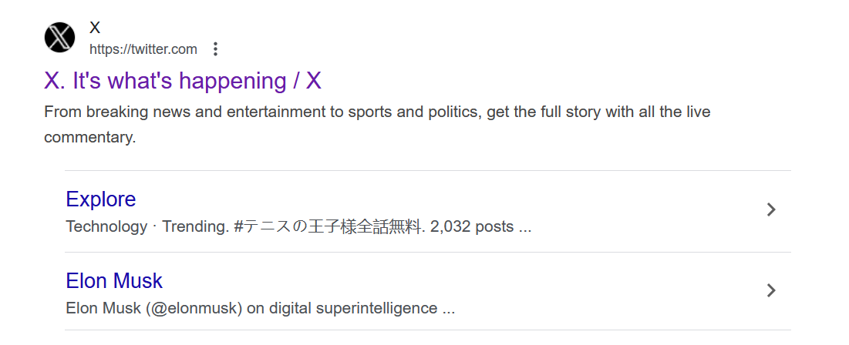This screenshot has width=849, height=345.
Task: Click the site name X above the URL
Action: click(95, 28)
